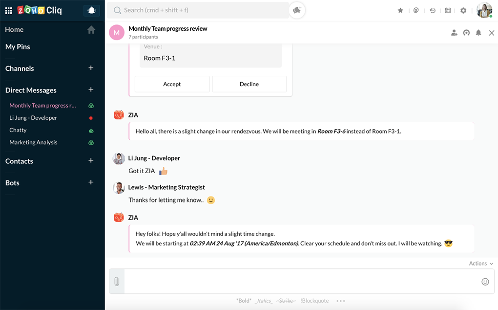Open settings with the gear icon
The height and width of the screenshot is (310, 498).
point(463,10)
